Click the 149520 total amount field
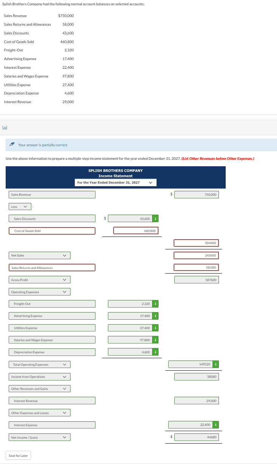 tap(191, 365)
